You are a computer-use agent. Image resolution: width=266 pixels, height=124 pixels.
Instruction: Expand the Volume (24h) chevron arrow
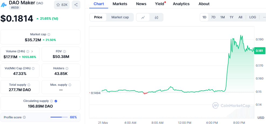[32, 51]
